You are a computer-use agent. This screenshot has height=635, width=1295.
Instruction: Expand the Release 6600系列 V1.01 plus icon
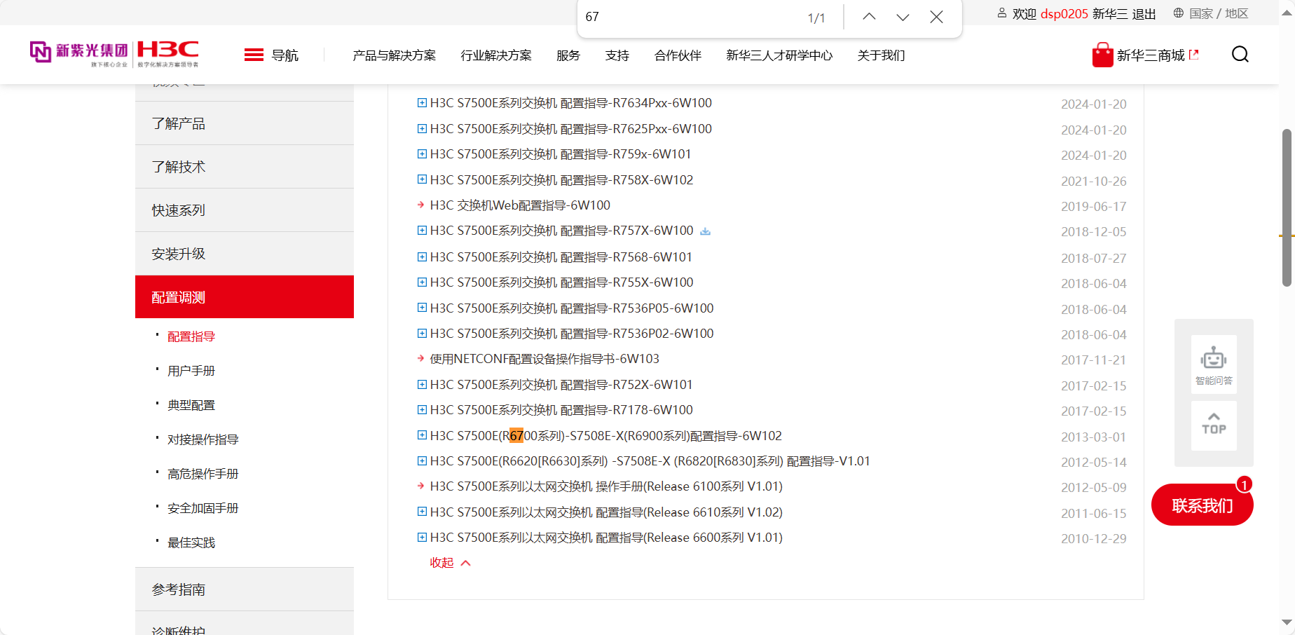pos(422,538)
